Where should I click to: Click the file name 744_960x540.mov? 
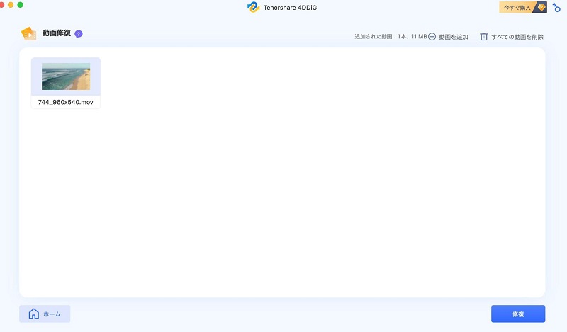click(x=66, y=102)
